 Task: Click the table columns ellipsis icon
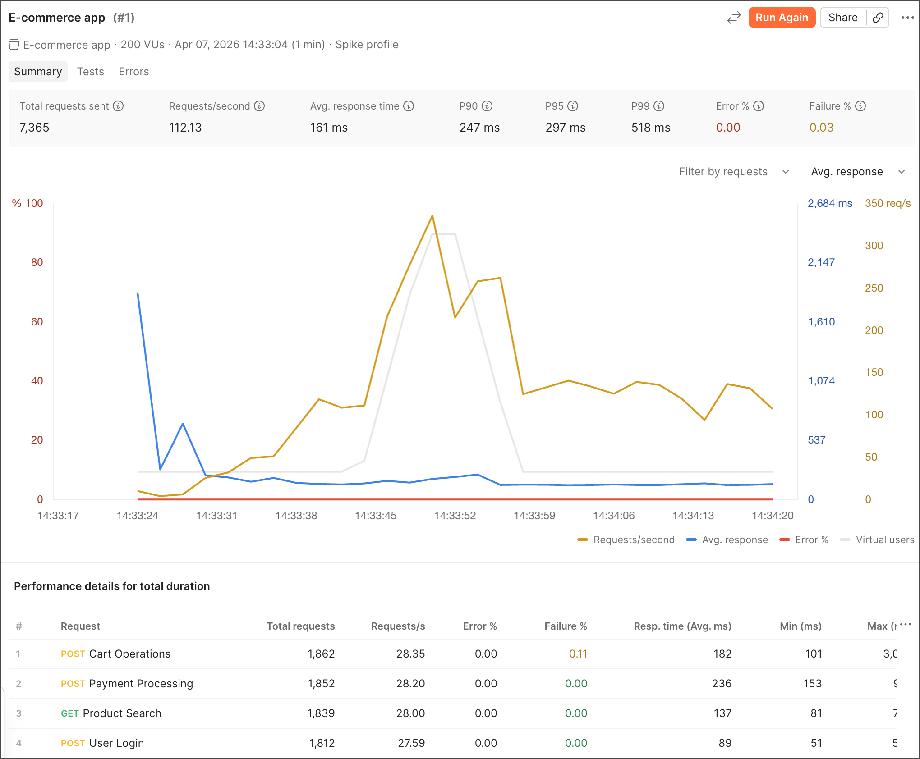905,625
